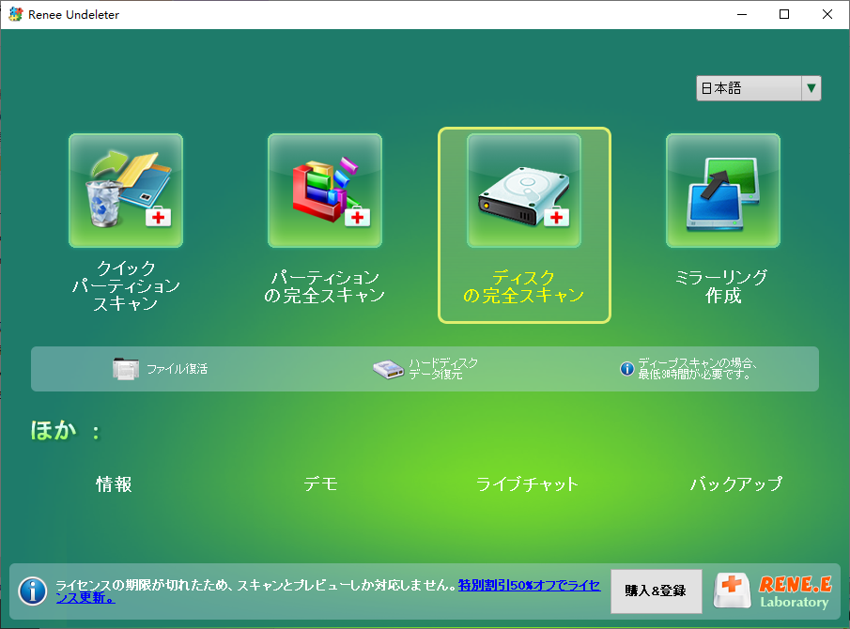Screen dimensions: 850x629
Task: Click the full disk scan hard drive icon
Action: click(x=524, y=191)
